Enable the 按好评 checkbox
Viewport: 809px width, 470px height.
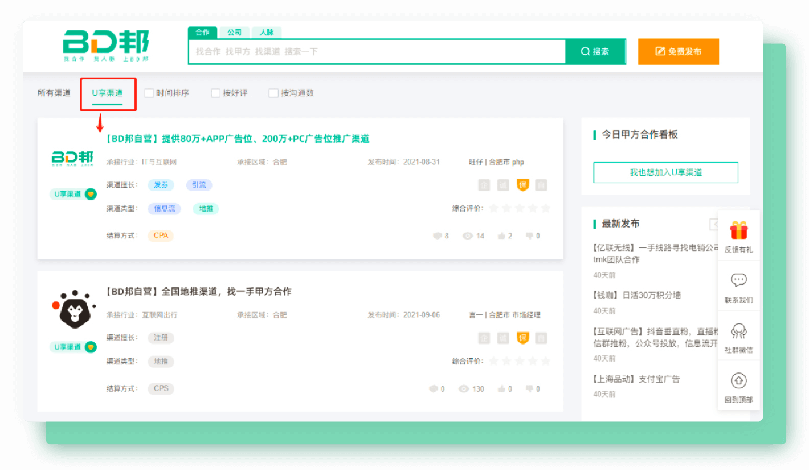point(216,93)
